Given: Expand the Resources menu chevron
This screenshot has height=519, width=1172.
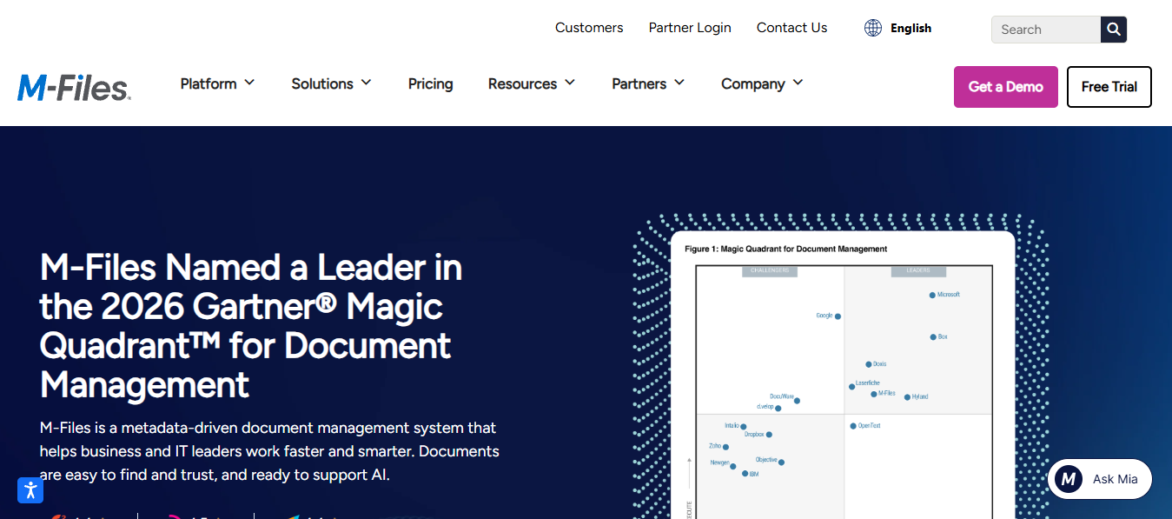Looking at the screenshot, I should tap(570, 83).
